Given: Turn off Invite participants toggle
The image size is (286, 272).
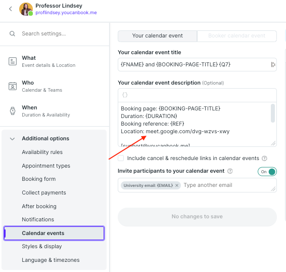Looking at the screenshot, I should click(267, 172).
